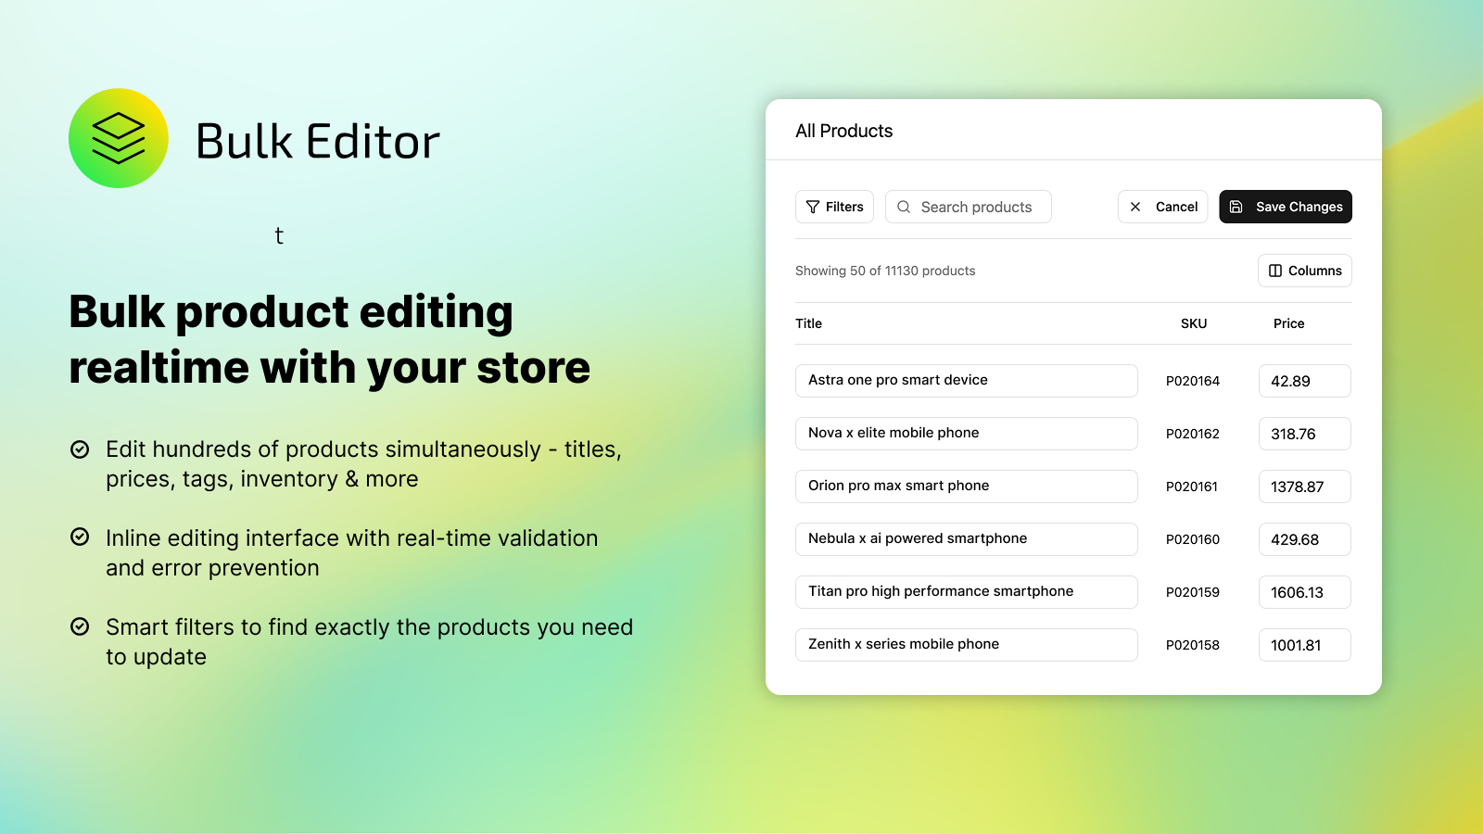Screen dimensions: 1483x834
Task: Edit the title Nova x elite mobile phone
Action: 967,434
